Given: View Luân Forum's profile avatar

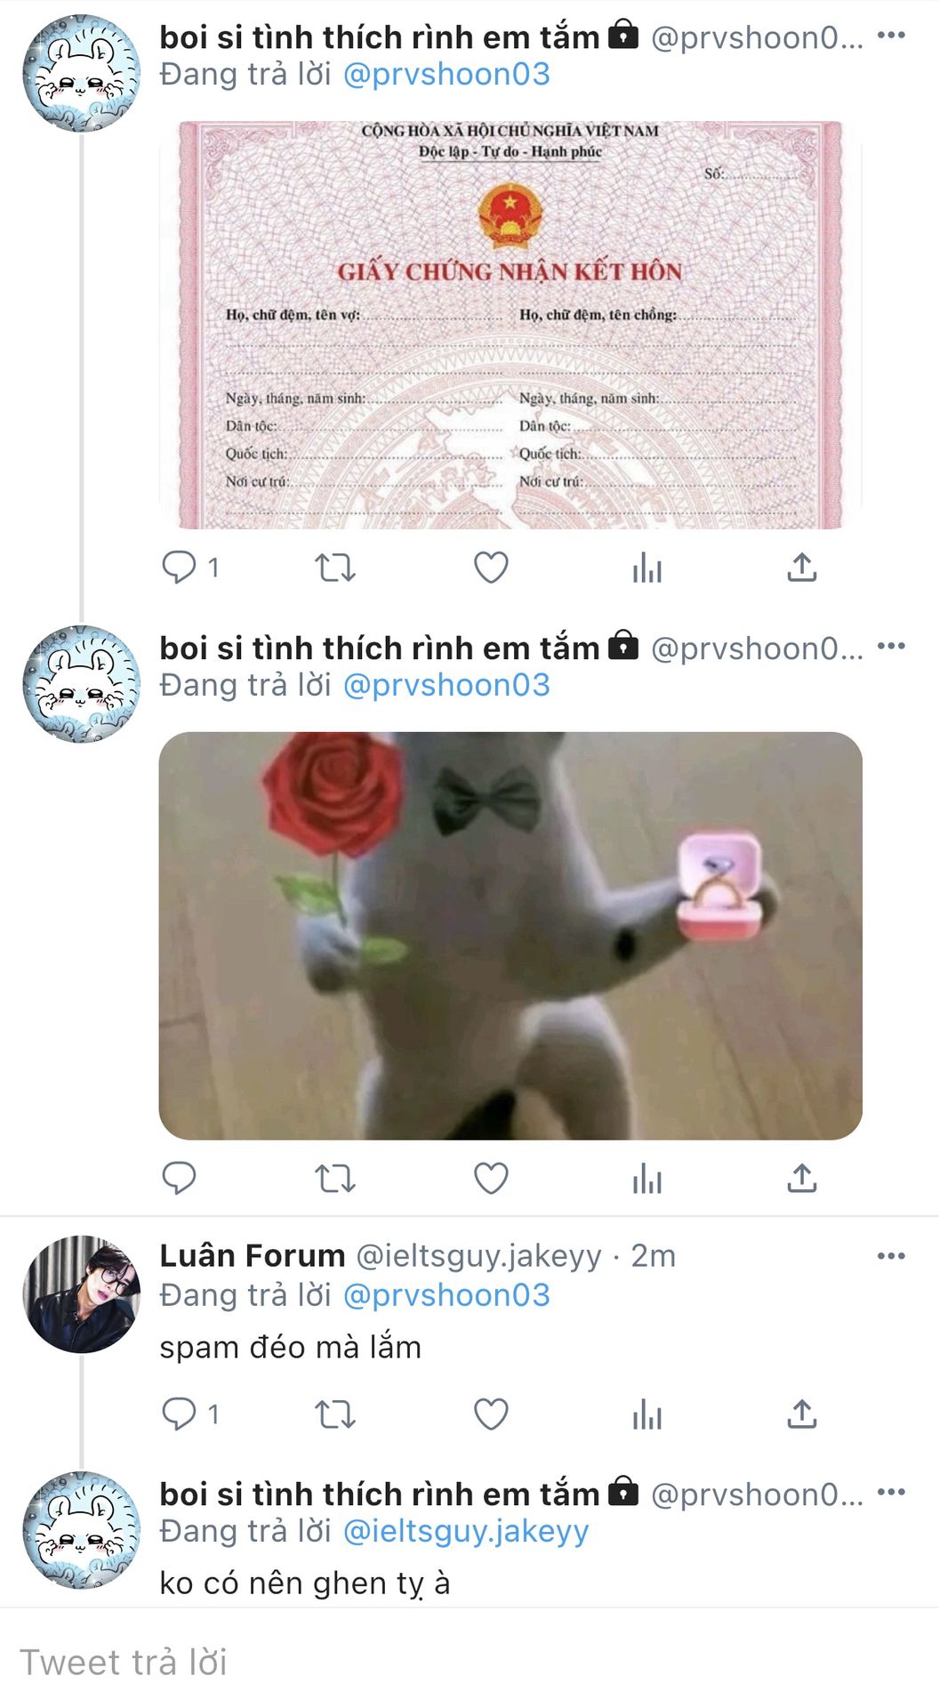Looking at the screenshot, I should [81, 1294].
